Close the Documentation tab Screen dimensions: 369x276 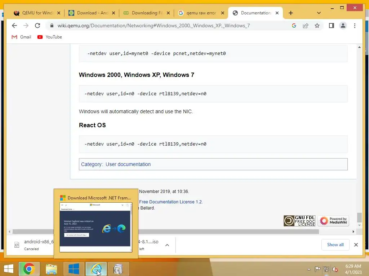pos(277,13)
